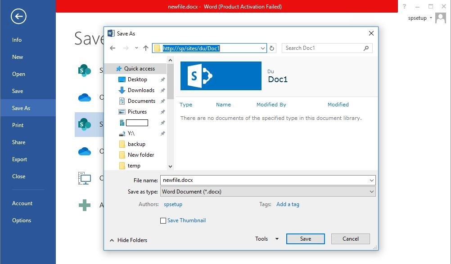
Task: Click the computer This PC icon
Action: pyautogui.click(x=85, y=178)
